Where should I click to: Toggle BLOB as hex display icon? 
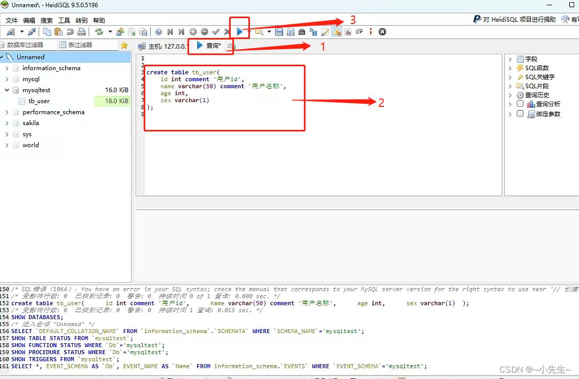pos(348,32)
